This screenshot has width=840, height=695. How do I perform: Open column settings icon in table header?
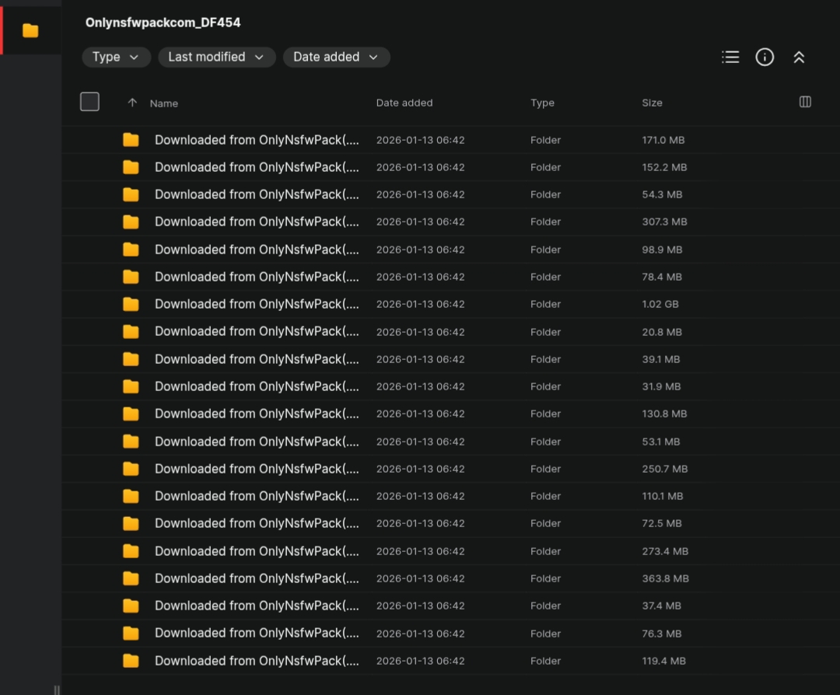pos(805,102)
